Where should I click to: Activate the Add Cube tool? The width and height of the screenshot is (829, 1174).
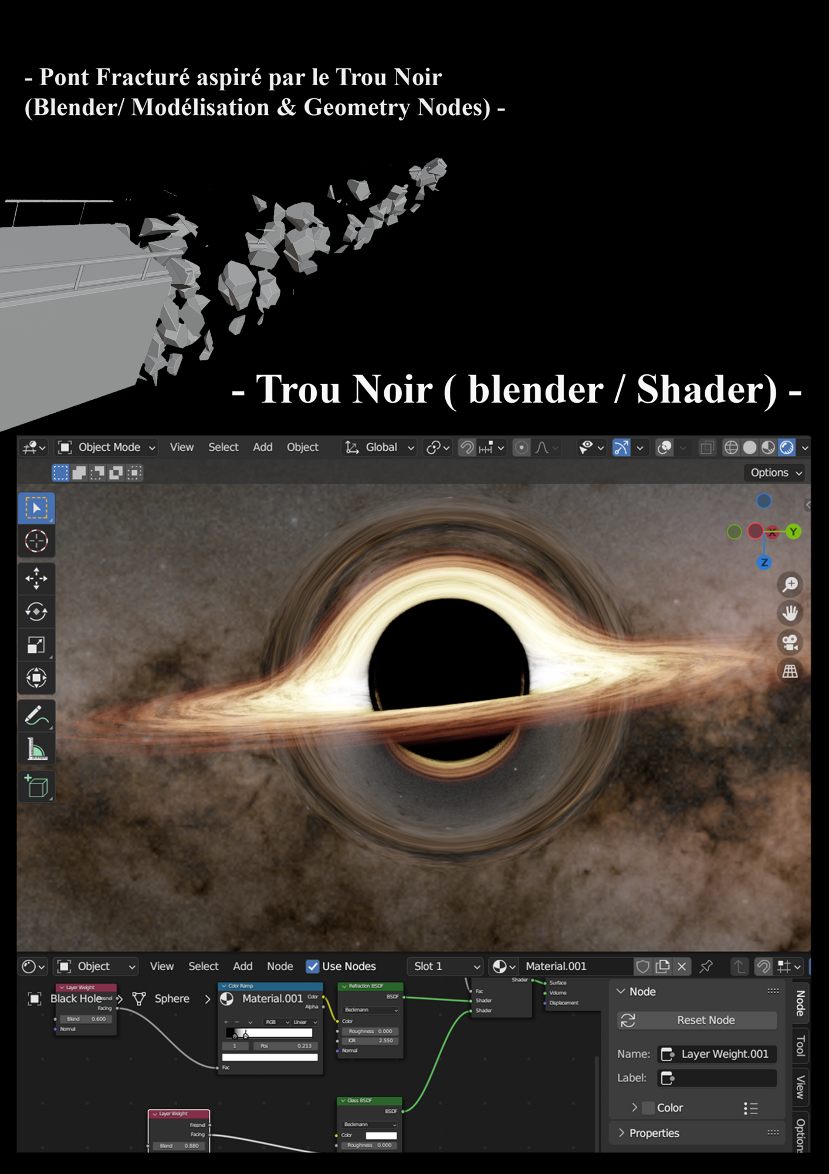click(36, 787)
